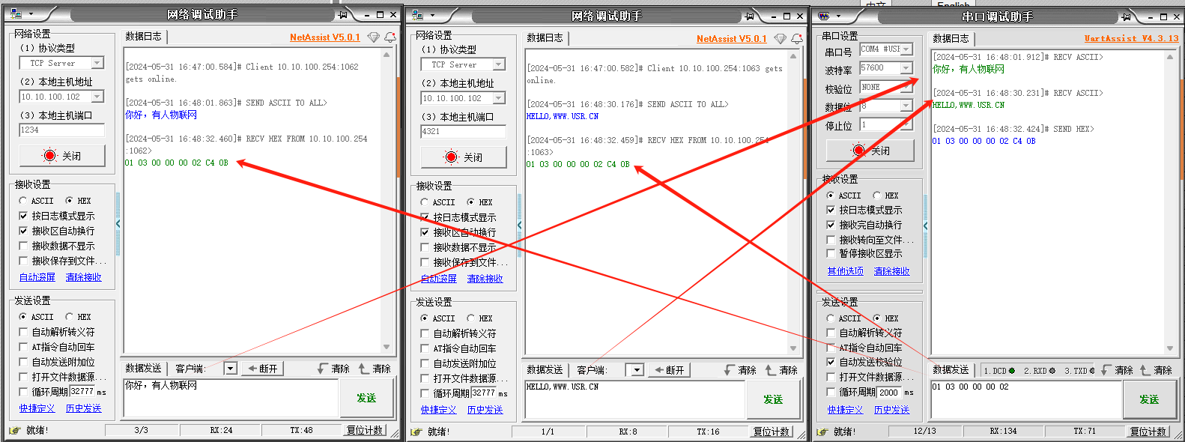Select ASCII receive mode in port 4321 window
Image resolution: width=1185 pixels, height=442 pixels.
coord(425,202)
